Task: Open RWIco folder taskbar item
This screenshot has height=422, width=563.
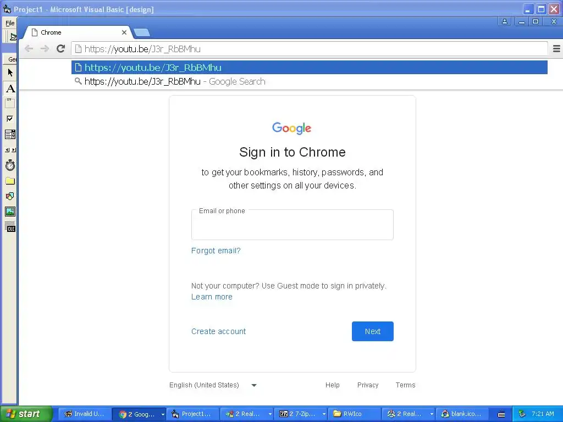Action: [355, 414]
